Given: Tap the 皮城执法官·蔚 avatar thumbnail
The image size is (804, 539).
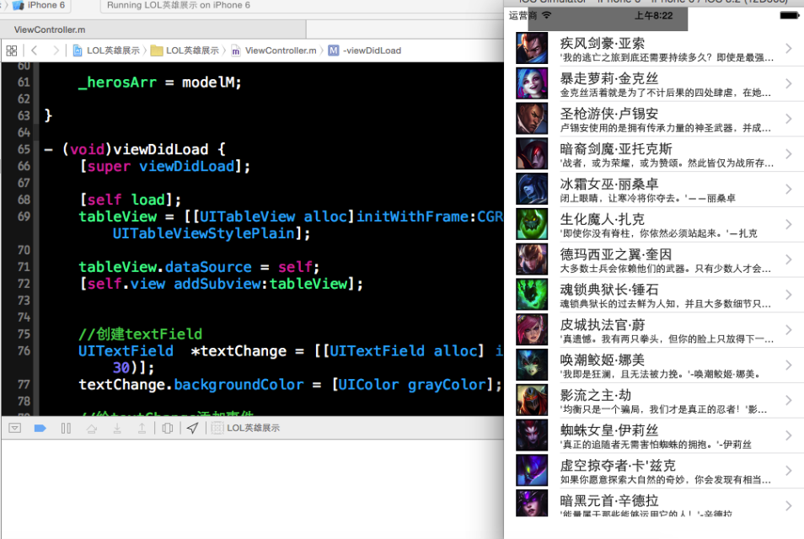Looking at the screenshot, I should [x=532, y=329].
